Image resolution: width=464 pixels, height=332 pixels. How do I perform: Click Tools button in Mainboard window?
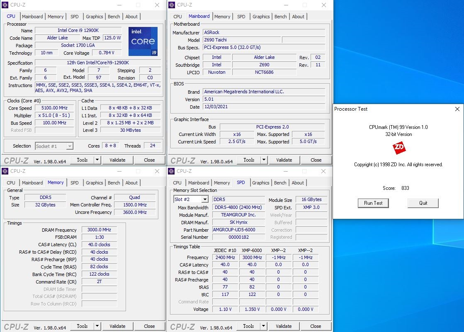[x=249, y=160]
